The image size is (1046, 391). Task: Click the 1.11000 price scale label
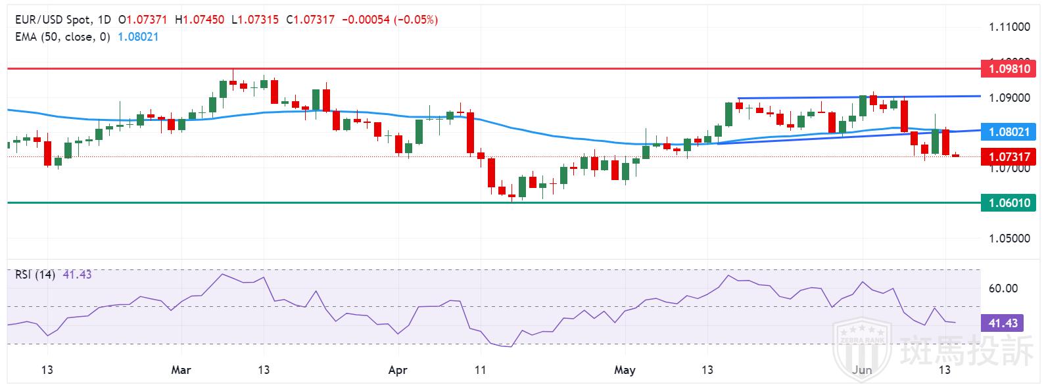point(1009,28)
